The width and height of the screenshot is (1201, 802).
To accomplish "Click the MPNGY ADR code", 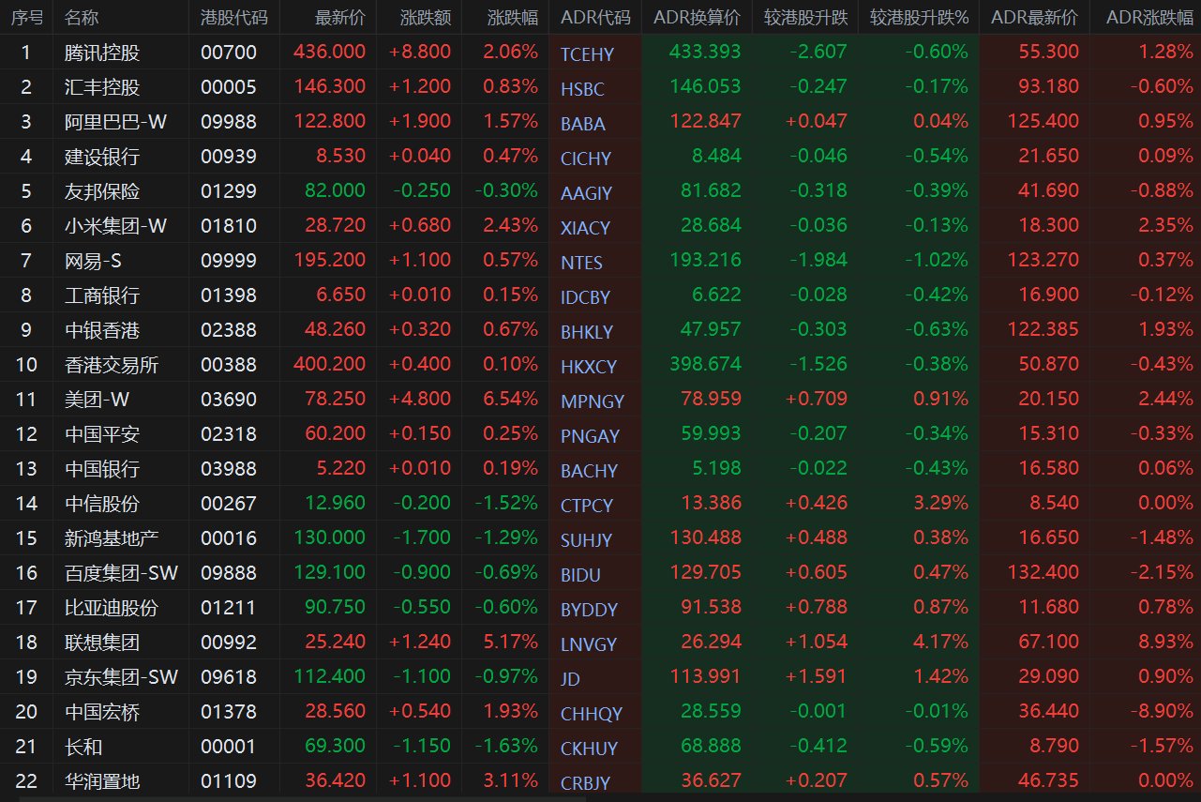I will [x=593, y=401].
